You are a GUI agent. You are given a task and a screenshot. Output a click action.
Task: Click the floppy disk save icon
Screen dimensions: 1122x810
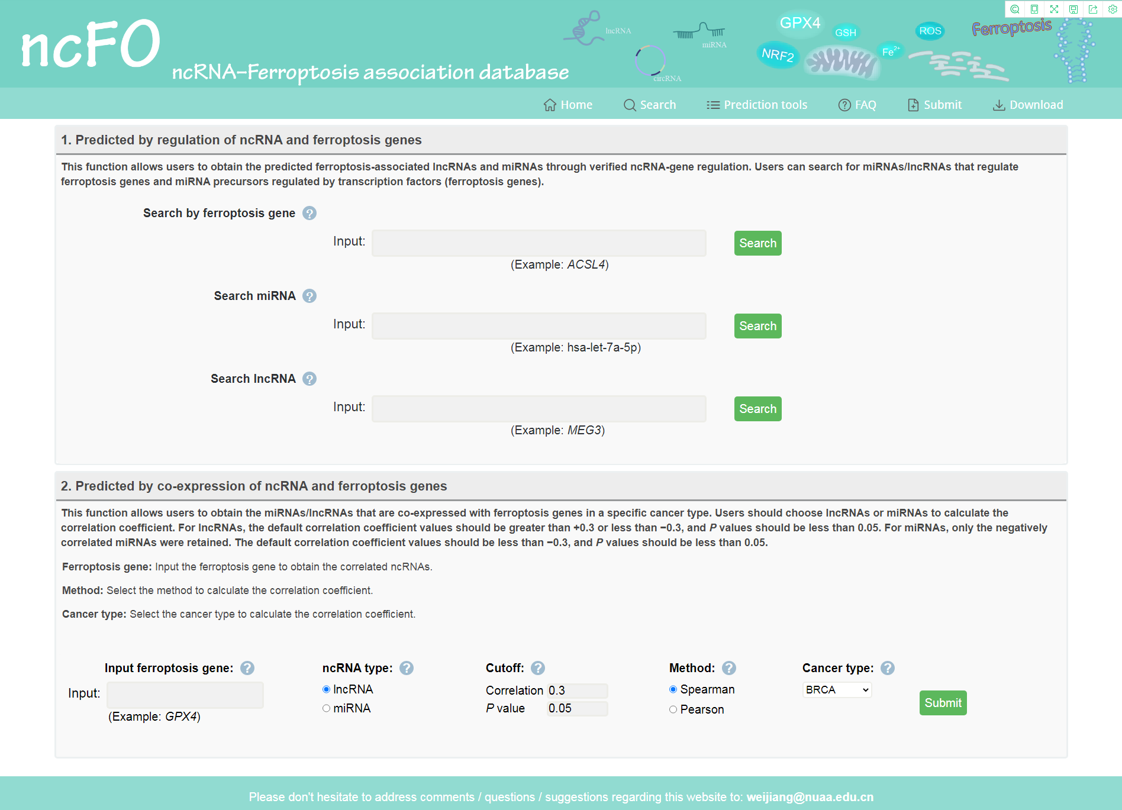1073,9
